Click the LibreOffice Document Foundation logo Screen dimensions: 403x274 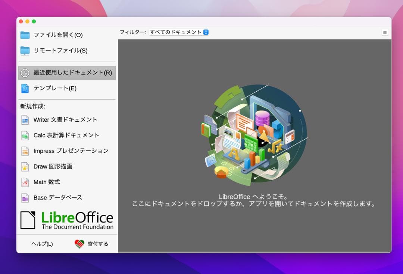[x=67, y=220]
